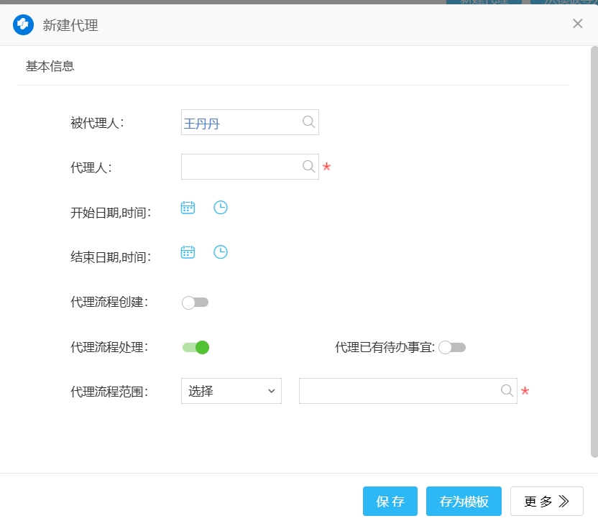Click the search icon in 代理流程范围 field

(507, 391)
